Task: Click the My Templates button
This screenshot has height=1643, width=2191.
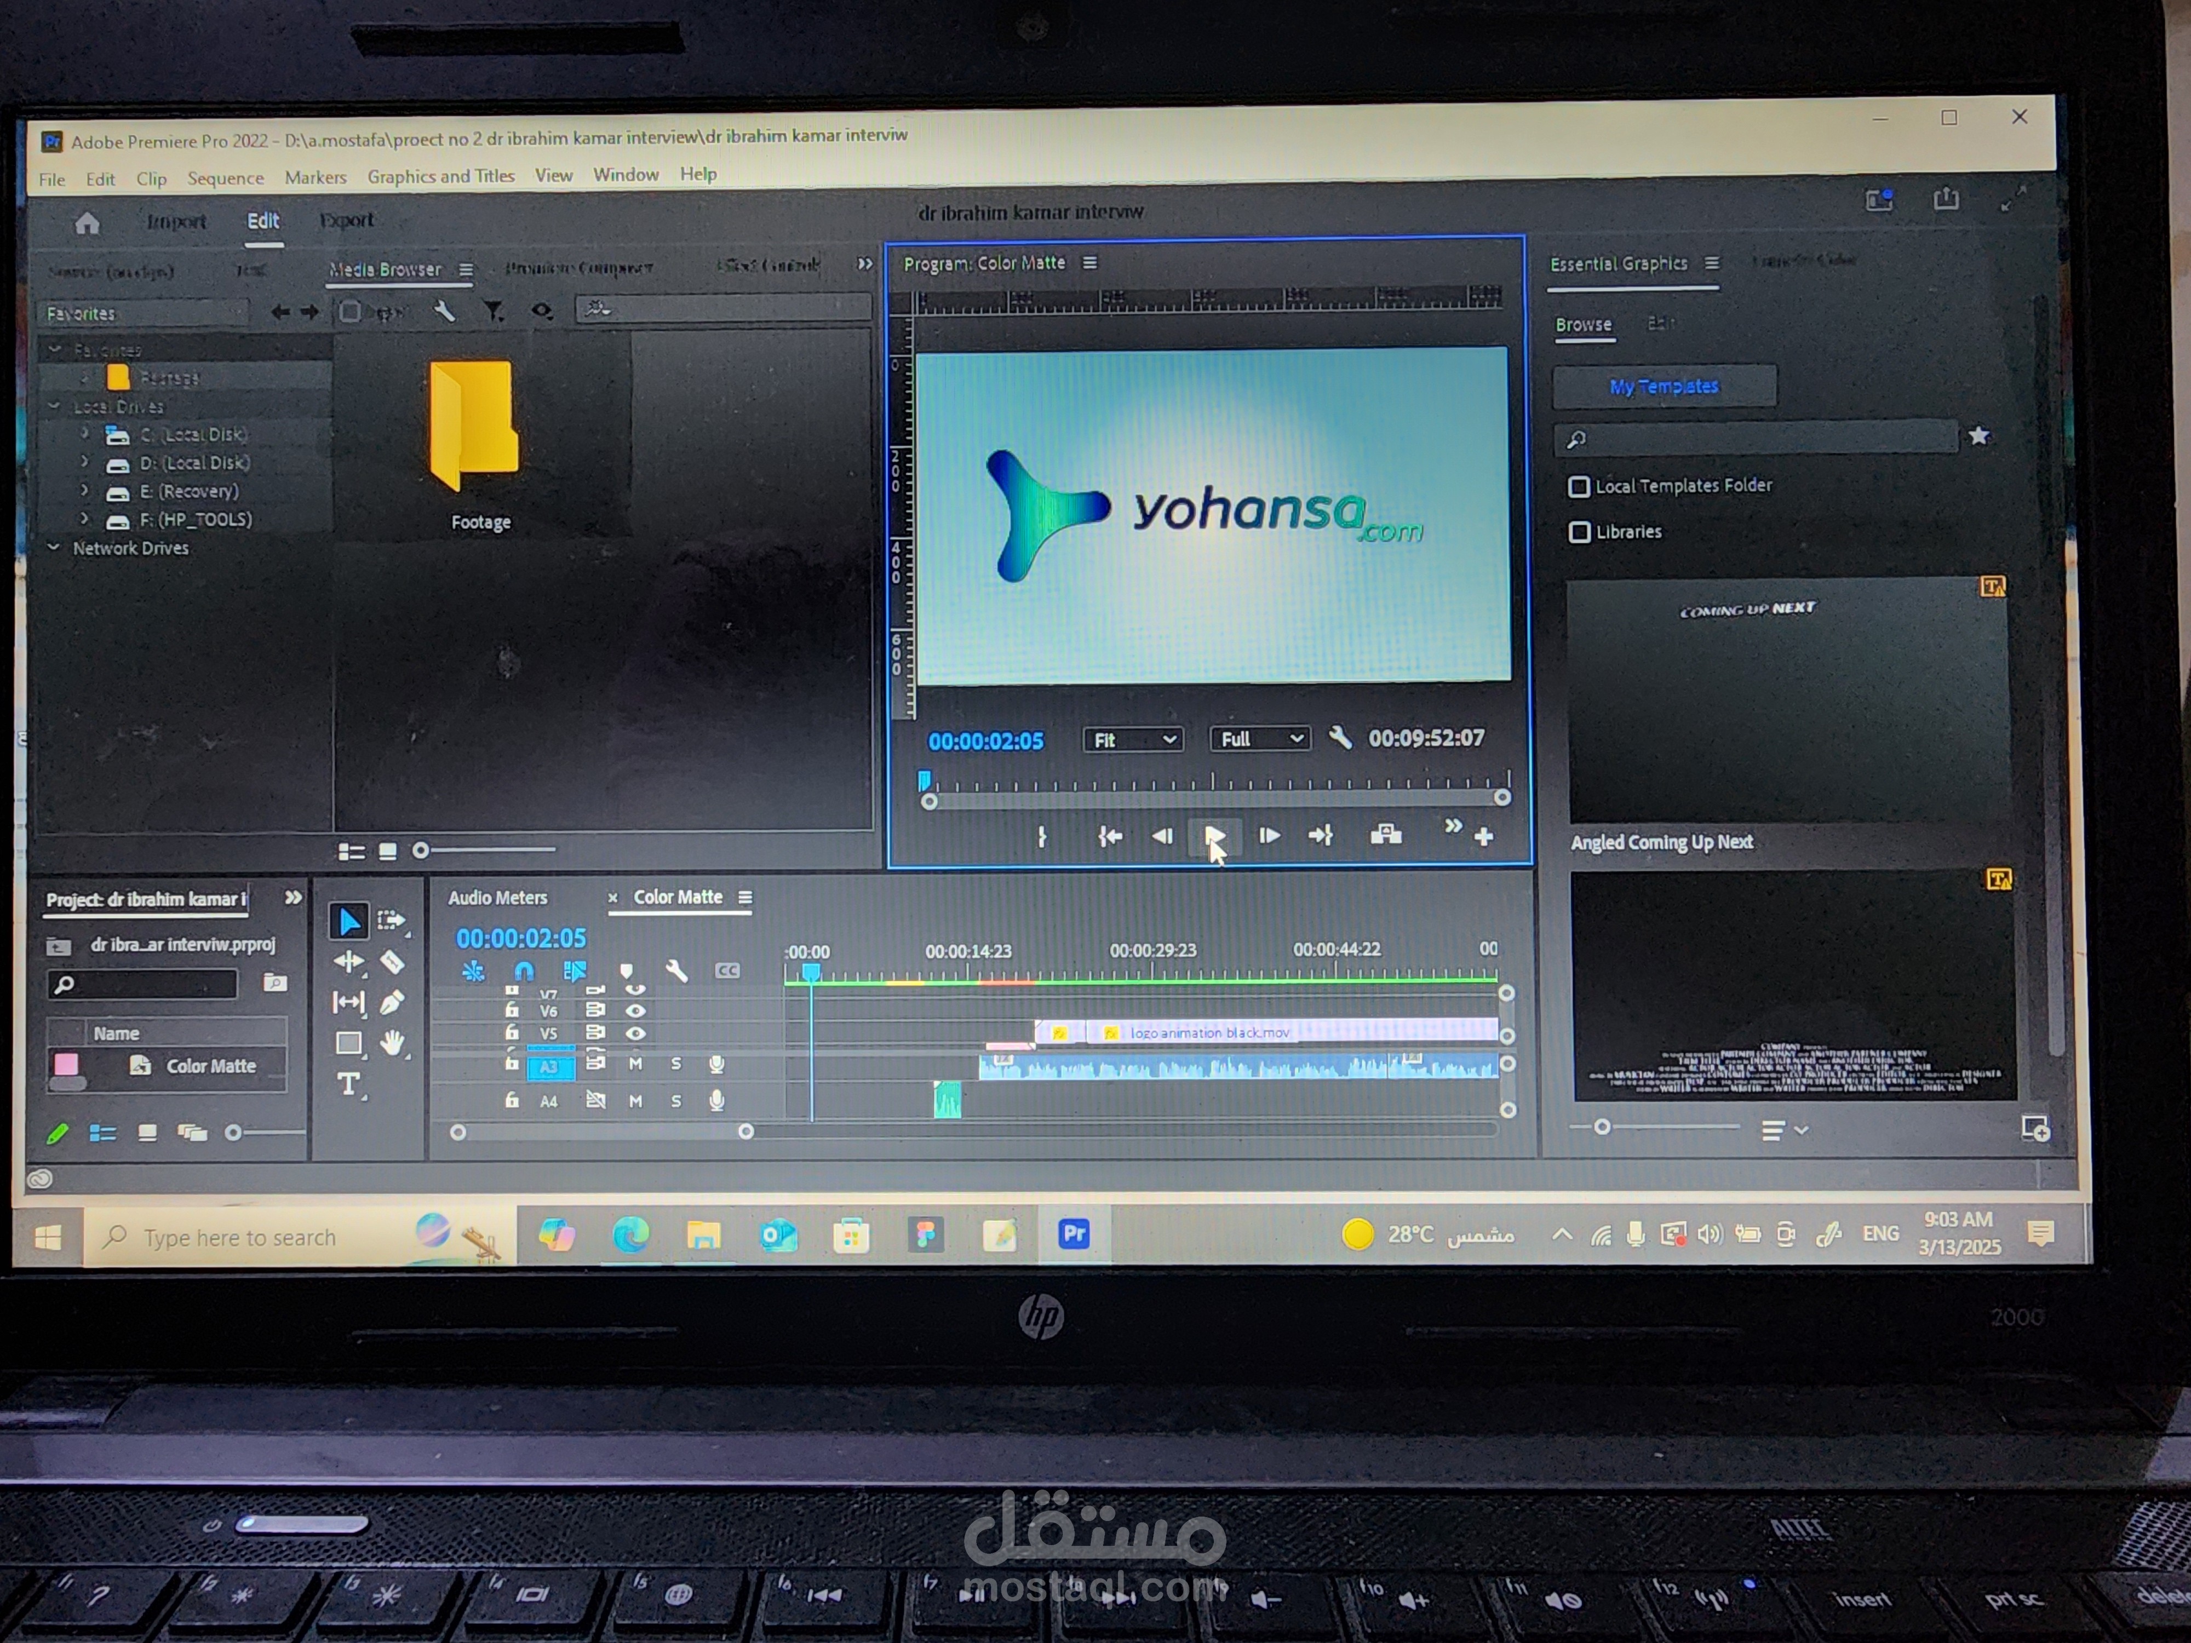Action: point(1664,386)
